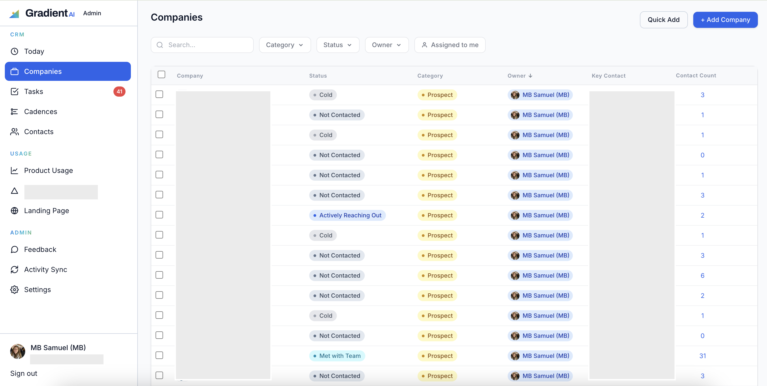Screen dimensions: 767x386
Task: Click the magnifier icon in search box
Action: click(160, 45)
